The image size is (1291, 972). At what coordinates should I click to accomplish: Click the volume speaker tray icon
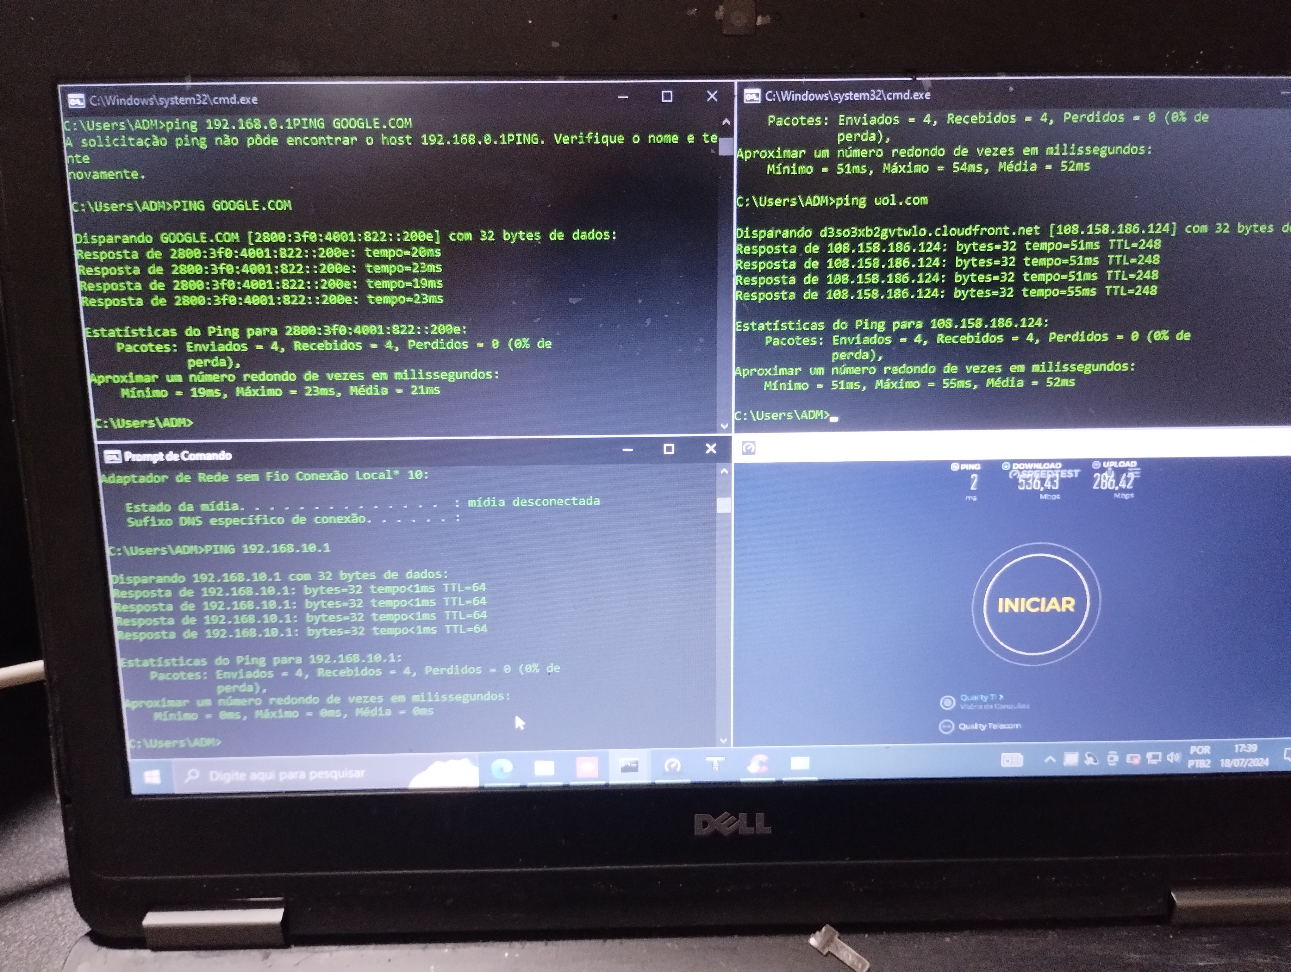1173,757
